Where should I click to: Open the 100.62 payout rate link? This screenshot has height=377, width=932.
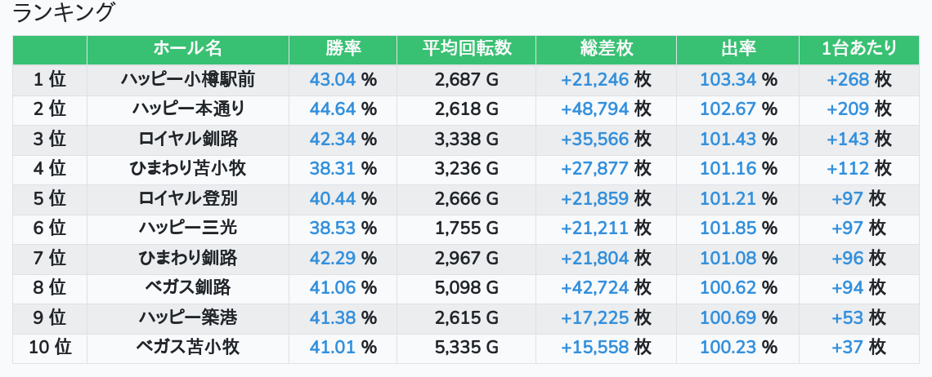pyautogui.click(x=728, y=287)
